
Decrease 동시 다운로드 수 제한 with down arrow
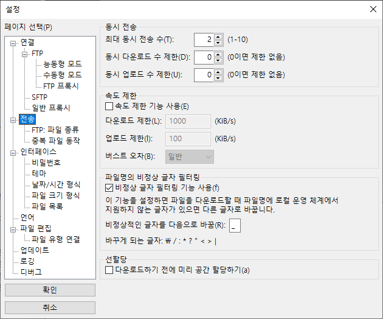218,60
